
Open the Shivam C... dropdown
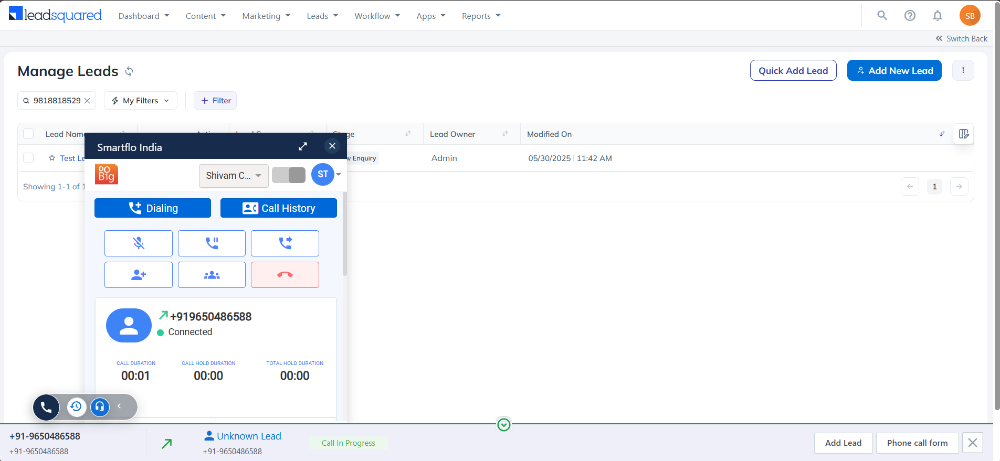pos(234,176)
